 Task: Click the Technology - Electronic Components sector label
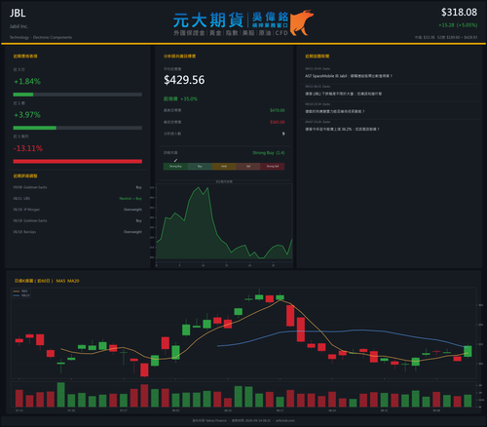point(41,37)
